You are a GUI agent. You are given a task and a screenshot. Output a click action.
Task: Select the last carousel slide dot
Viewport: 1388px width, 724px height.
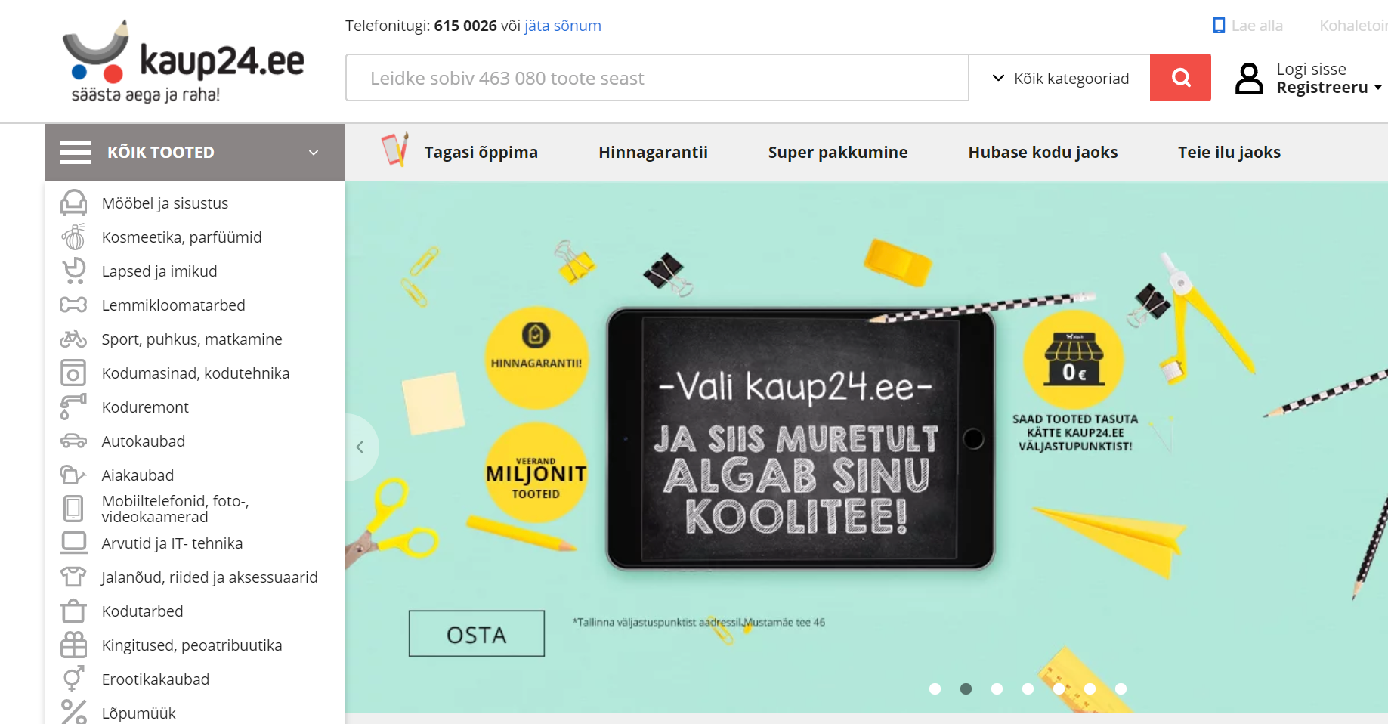(x=1121, y=688)
